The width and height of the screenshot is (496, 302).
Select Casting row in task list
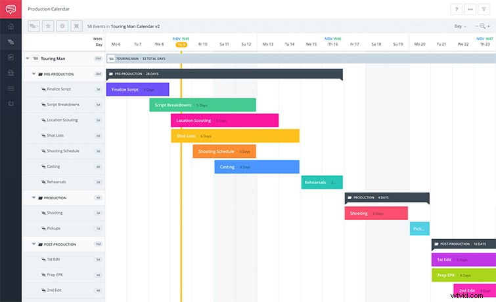click(64, 166)
